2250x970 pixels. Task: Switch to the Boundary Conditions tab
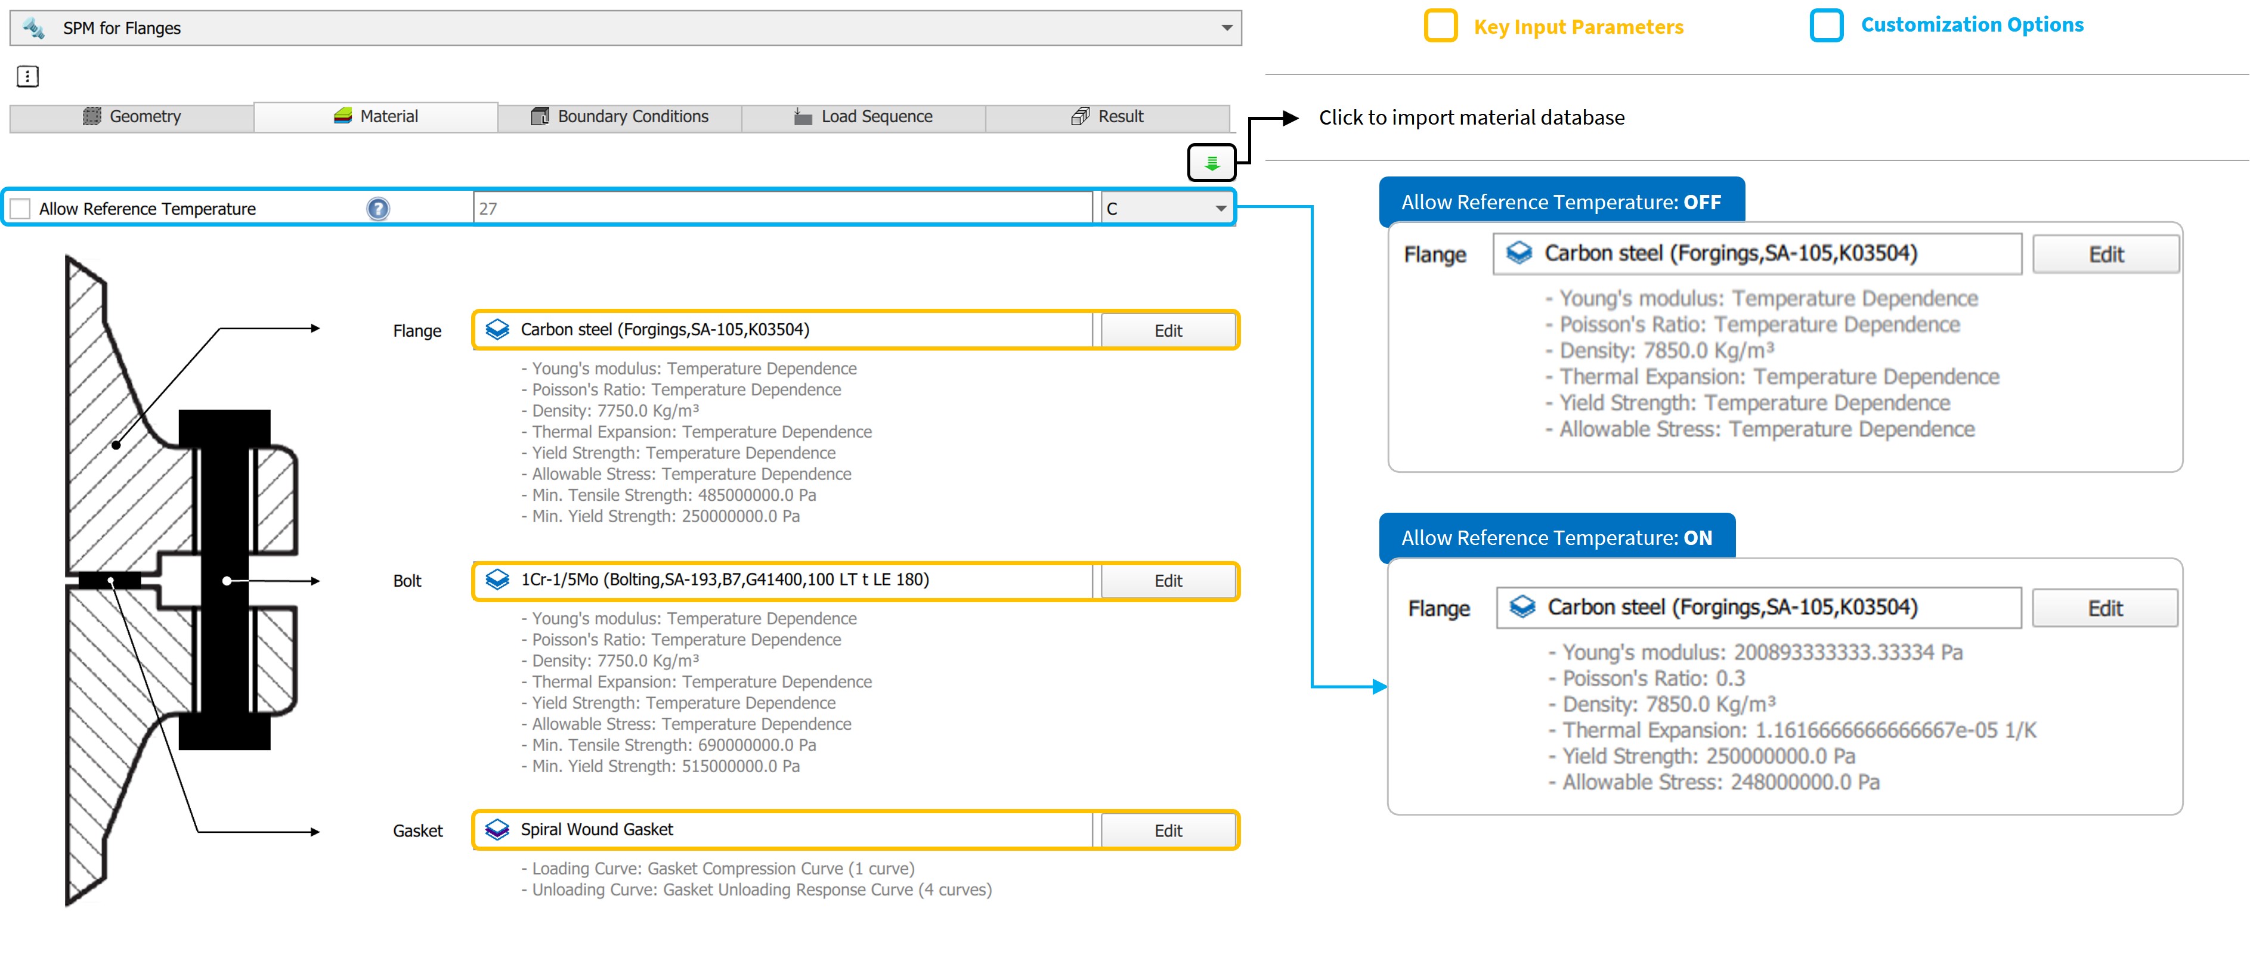[x=619, y=117]
